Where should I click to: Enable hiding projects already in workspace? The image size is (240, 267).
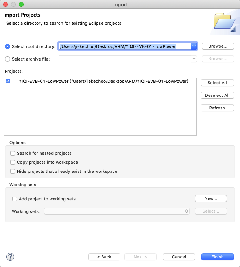[13, 171]
